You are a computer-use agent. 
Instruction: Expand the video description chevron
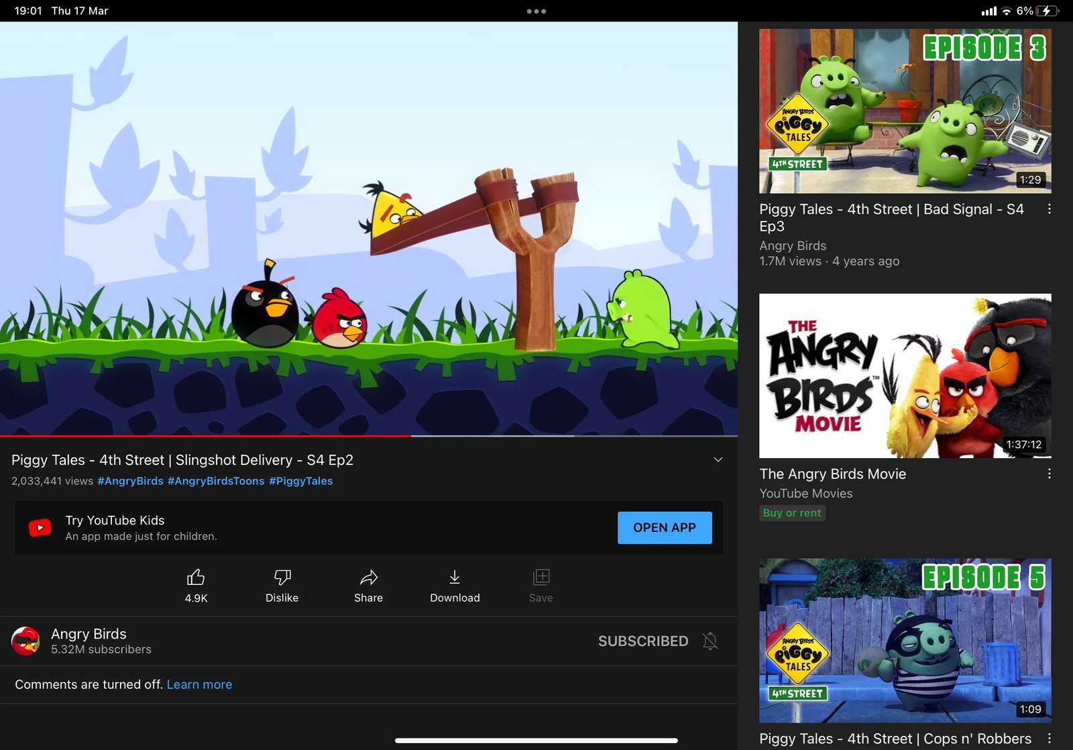718,460
